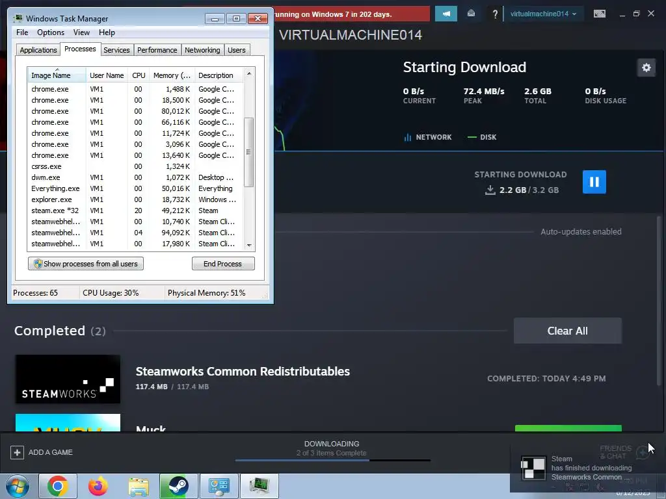The image size is (666, 499).
Task: Select the dwm.exe process row
Action: tap(136, 177)
